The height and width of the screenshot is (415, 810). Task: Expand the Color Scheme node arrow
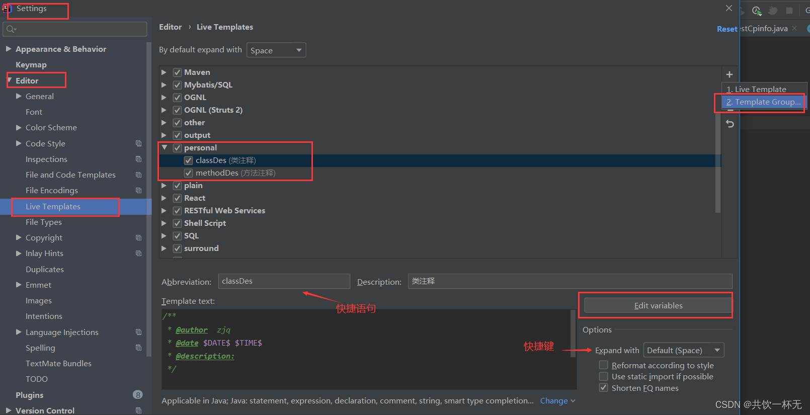19,127
